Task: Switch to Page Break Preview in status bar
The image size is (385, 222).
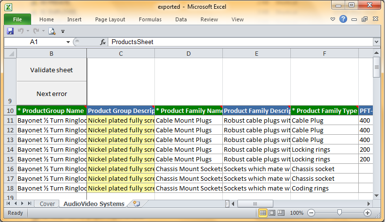Action: click(281, 213)
